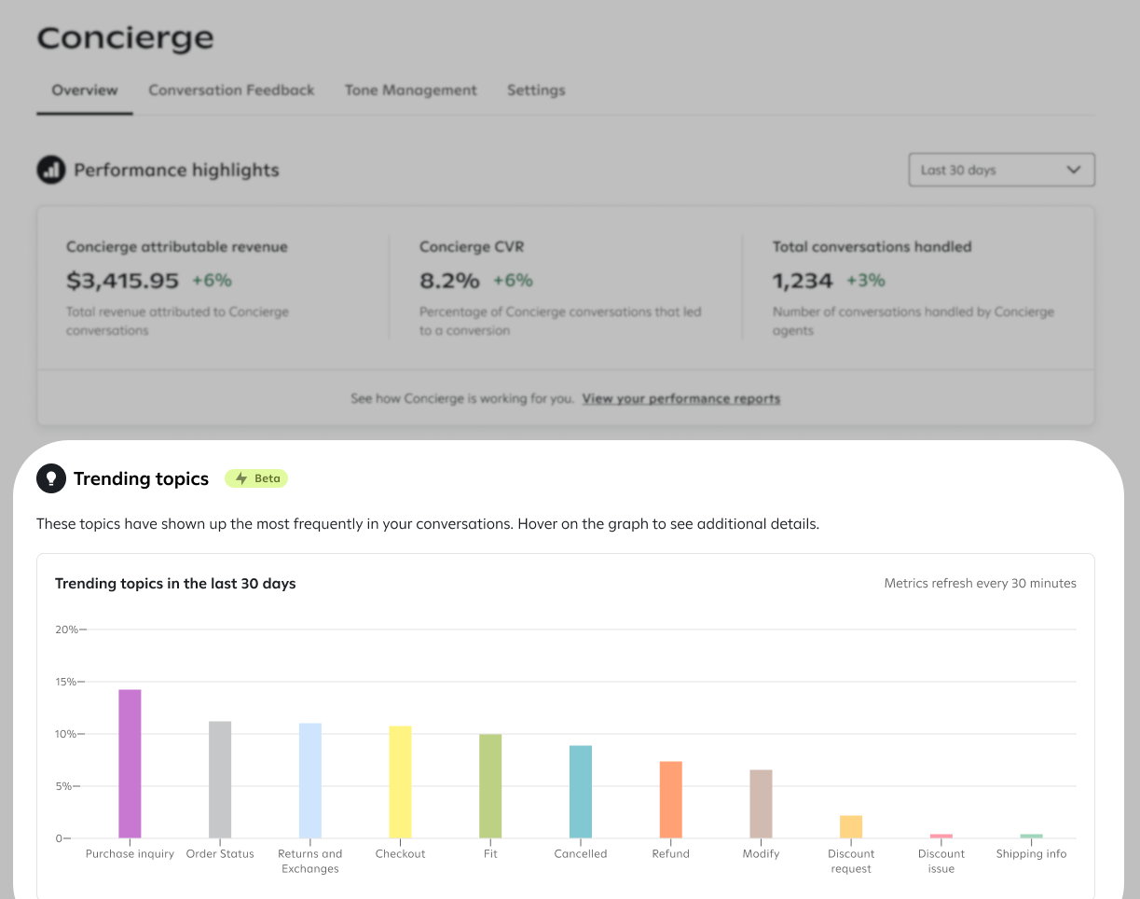
Task: Click the gray Order Status bar
Action: (220, 780)
